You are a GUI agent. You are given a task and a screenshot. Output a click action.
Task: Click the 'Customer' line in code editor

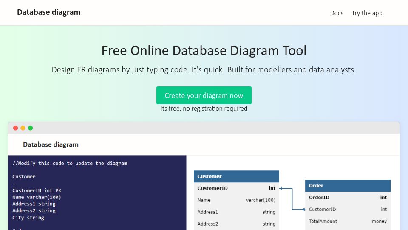point(24,176)
